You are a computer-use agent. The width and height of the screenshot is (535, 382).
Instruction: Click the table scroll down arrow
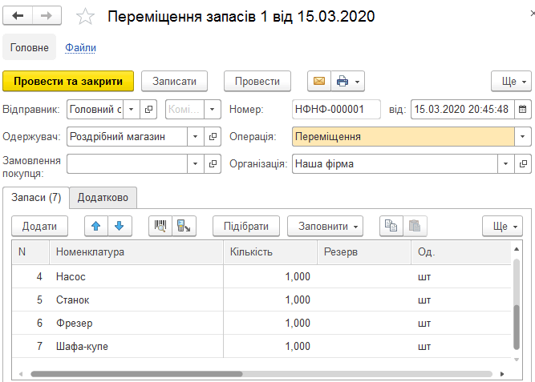pos(517,360)
